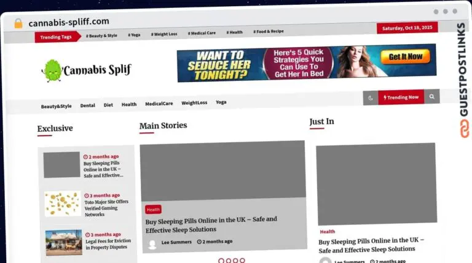472x263 pixels.
Task: Open Toto Major Site Offers Verified Gaming article
Action: pos(106,208)
